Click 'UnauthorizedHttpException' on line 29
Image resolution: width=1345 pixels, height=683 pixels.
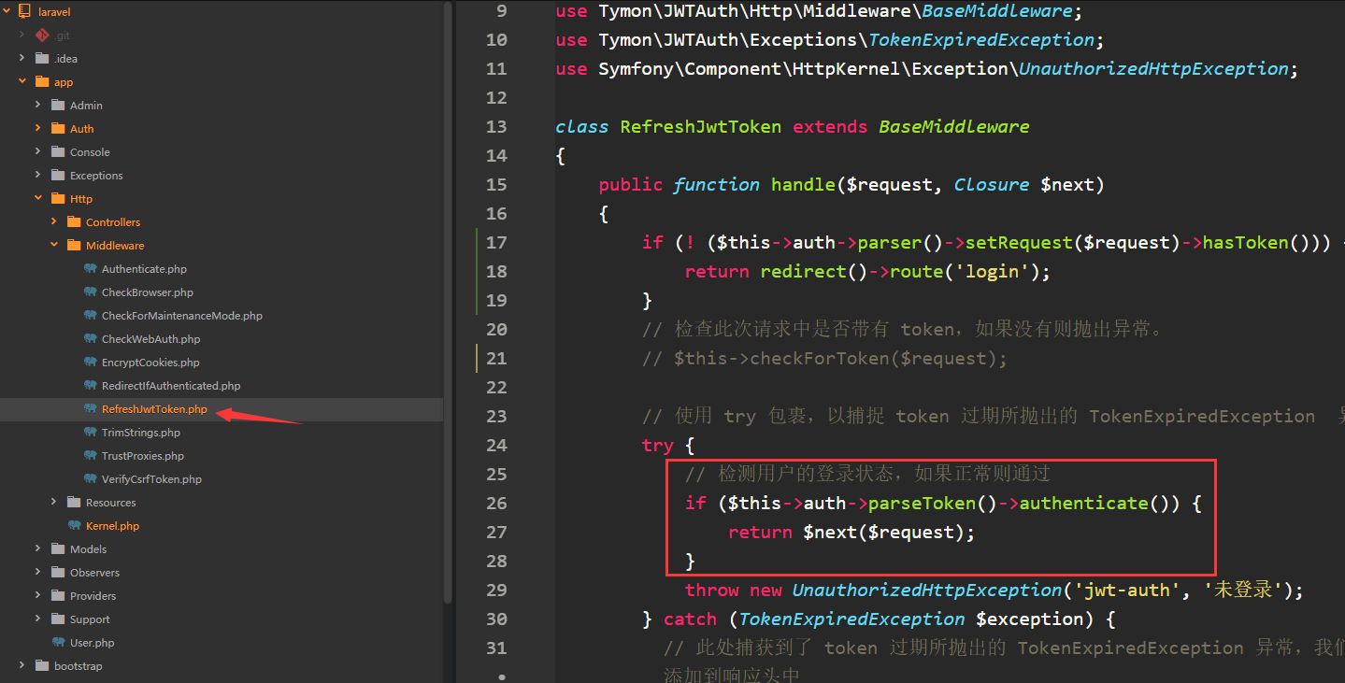tap(927, 591)
